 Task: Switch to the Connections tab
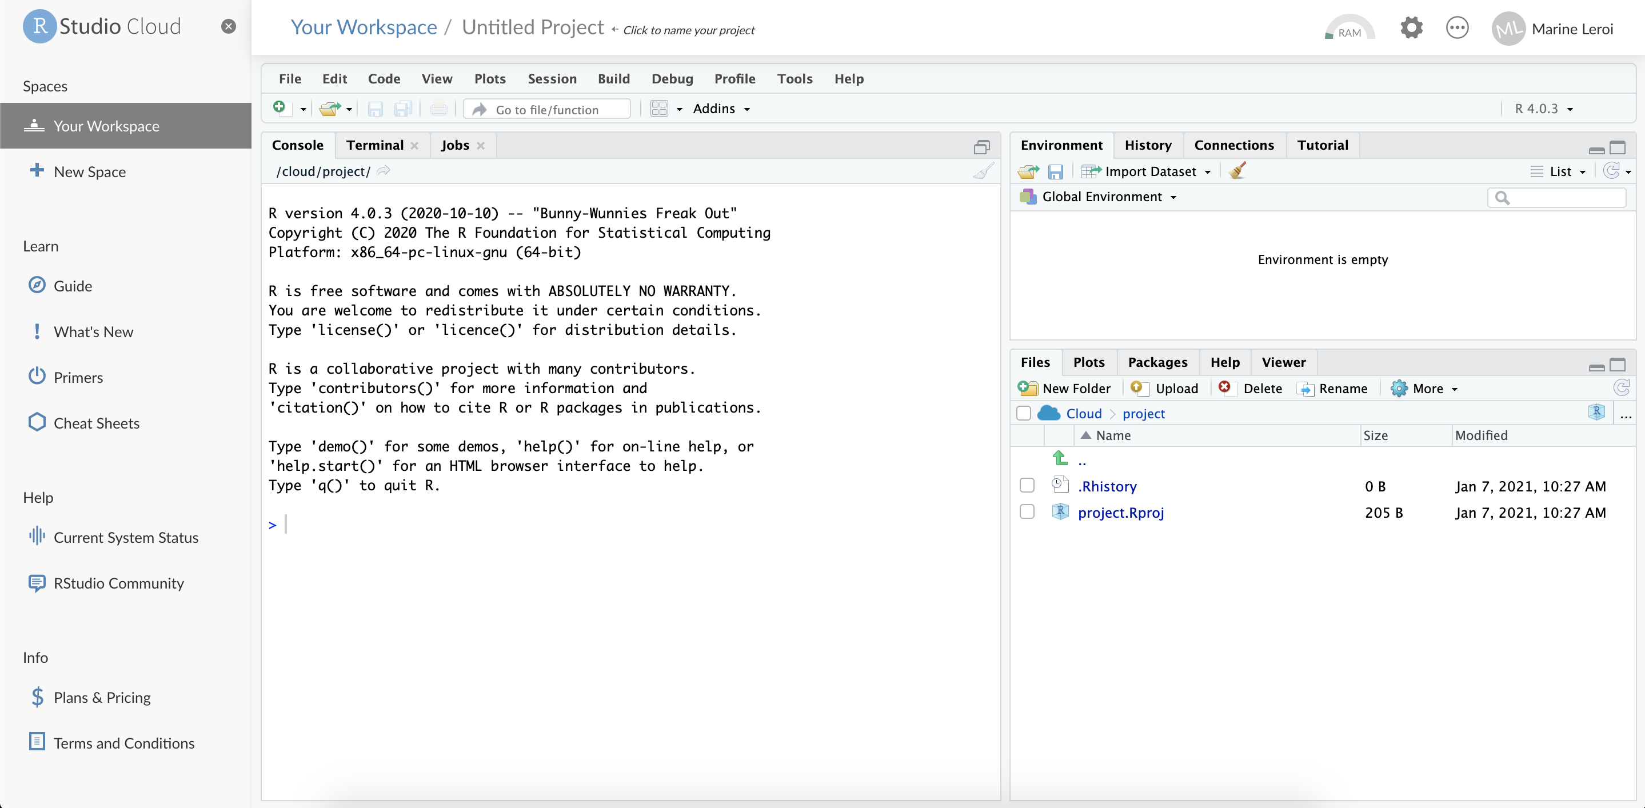1233,145
